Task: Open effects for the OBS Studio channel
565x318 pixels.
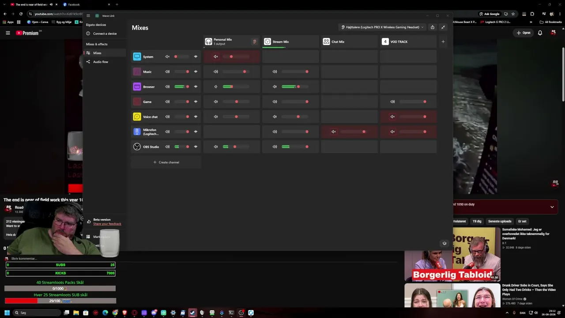Action: [196, 147]
